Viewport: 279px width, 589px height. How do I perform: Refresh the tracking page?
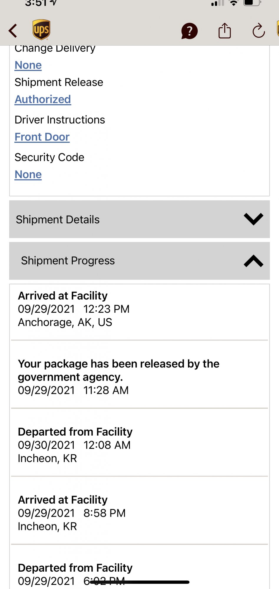pos(259,31)
